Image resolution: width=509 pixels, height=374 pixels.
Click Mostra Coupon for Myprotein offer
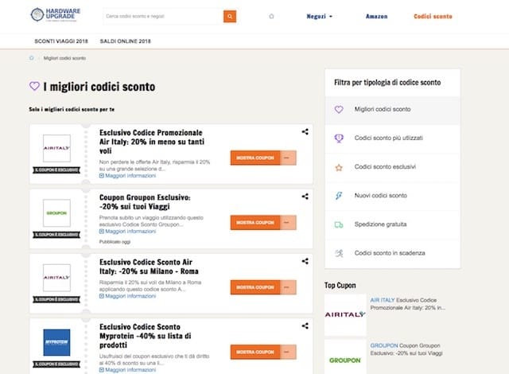point(254,352)
